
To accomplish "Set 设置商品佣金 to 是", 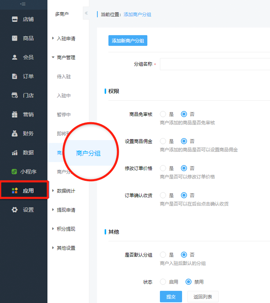I will point(163,141).
